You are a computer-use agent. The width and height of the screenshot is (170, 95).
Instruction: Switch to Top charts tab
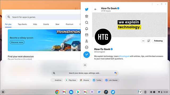coord(22,24)
